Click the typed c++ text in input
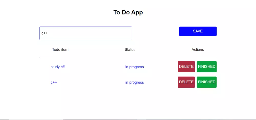 pyautogui.click(x=45, y=33)
